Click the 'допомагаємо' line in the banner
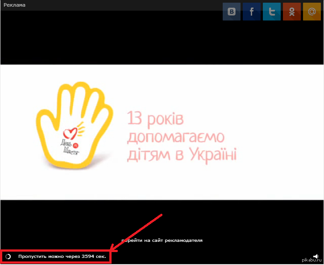Viewport: 324px width, 265px height. pos(175,137)
